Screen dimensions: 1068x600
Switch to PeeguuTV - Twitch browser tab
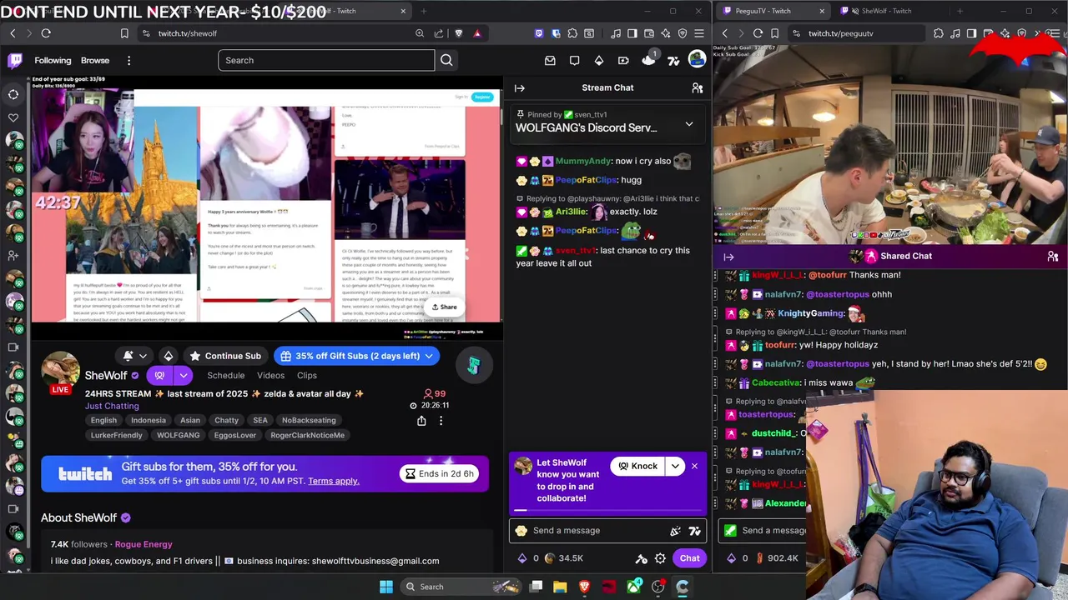click(771, 11)
